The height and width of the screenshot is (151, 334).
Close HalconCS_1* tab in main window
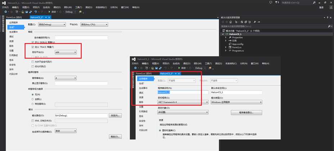[49, 17]
